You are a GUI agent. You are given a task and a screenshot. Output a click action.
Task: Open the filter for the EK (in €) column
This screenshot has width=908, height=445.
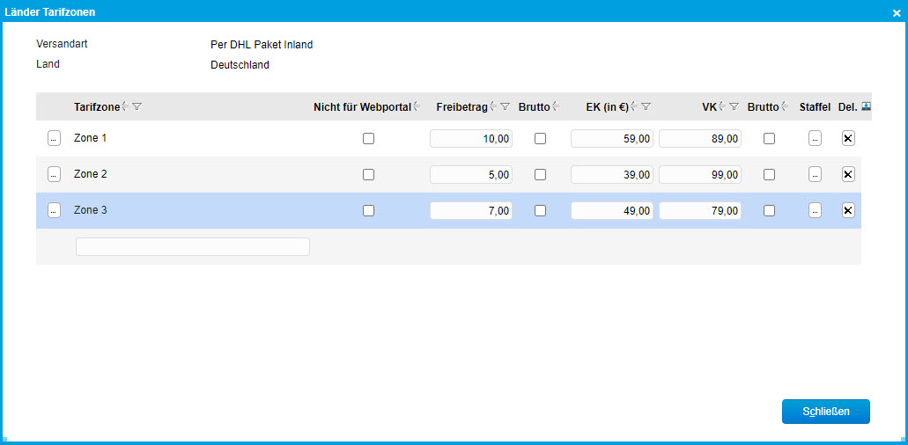(x=646, y=106)
